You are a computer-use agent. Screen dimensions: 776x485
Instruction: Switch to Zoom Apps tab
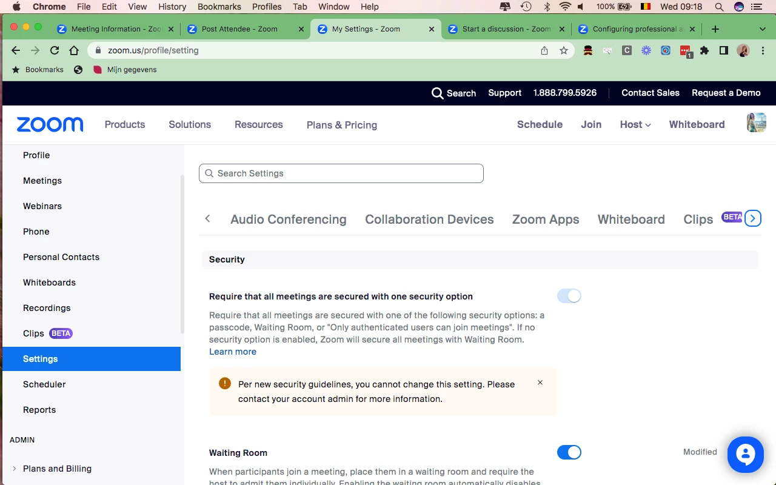pyautogui.click(x=546, y=219)
